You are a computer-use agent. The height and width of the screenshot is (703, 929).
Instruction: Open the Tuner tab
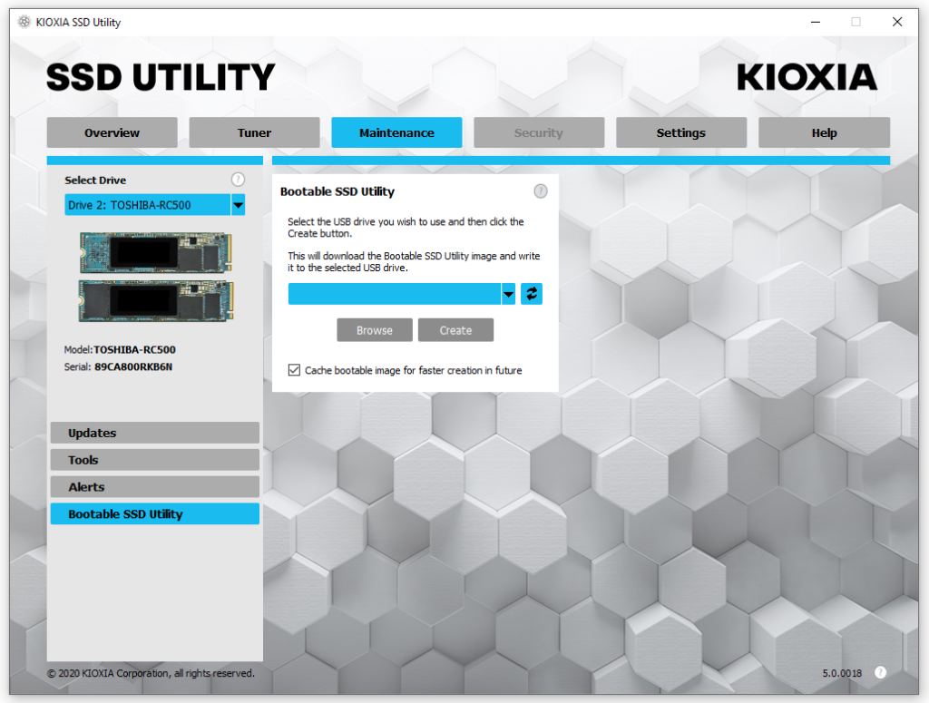(x=254, y=132)
